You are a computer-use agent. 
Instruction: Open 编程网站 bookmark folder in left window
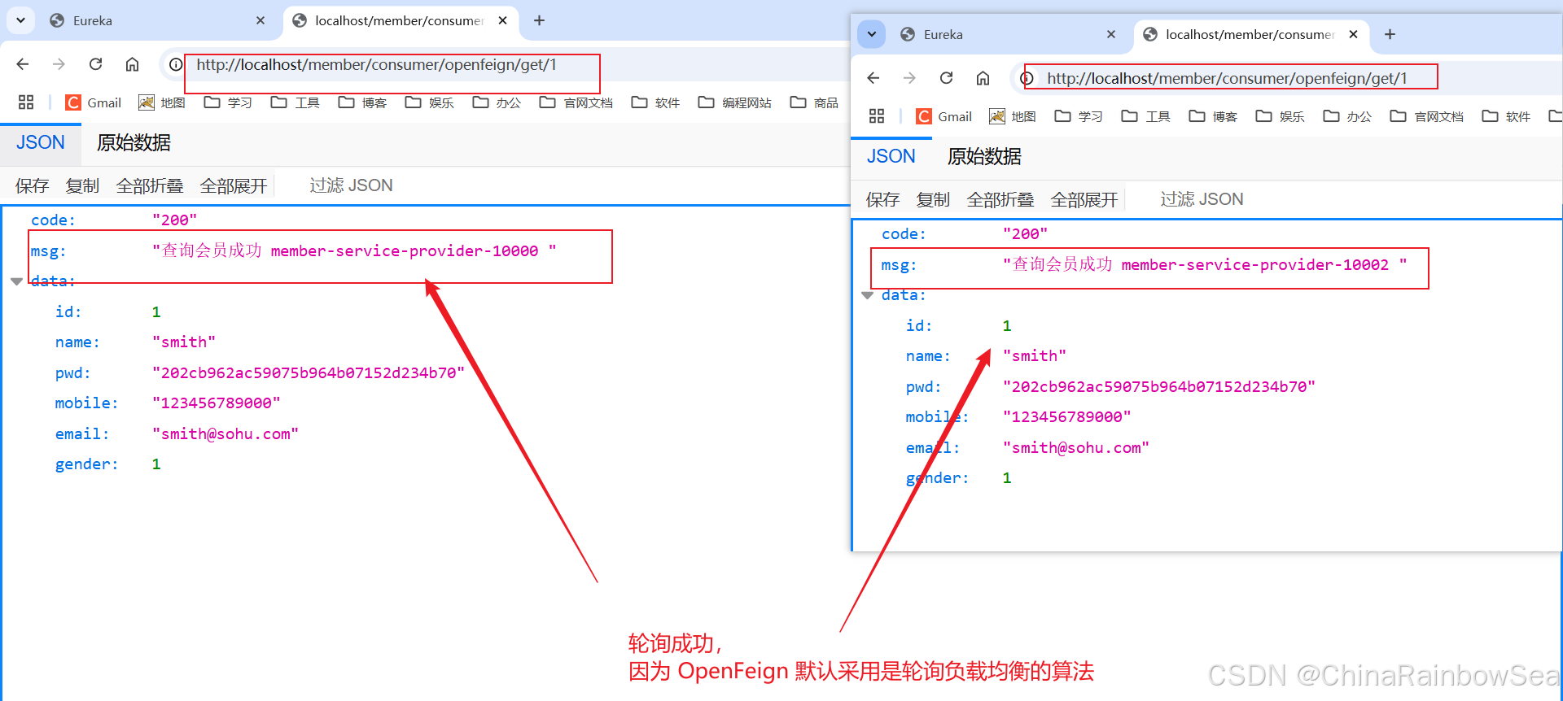point(734,102)
